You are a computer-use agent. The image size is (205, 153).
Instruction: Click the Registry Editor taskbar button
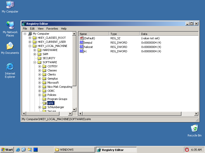click(x=116, y=150)
